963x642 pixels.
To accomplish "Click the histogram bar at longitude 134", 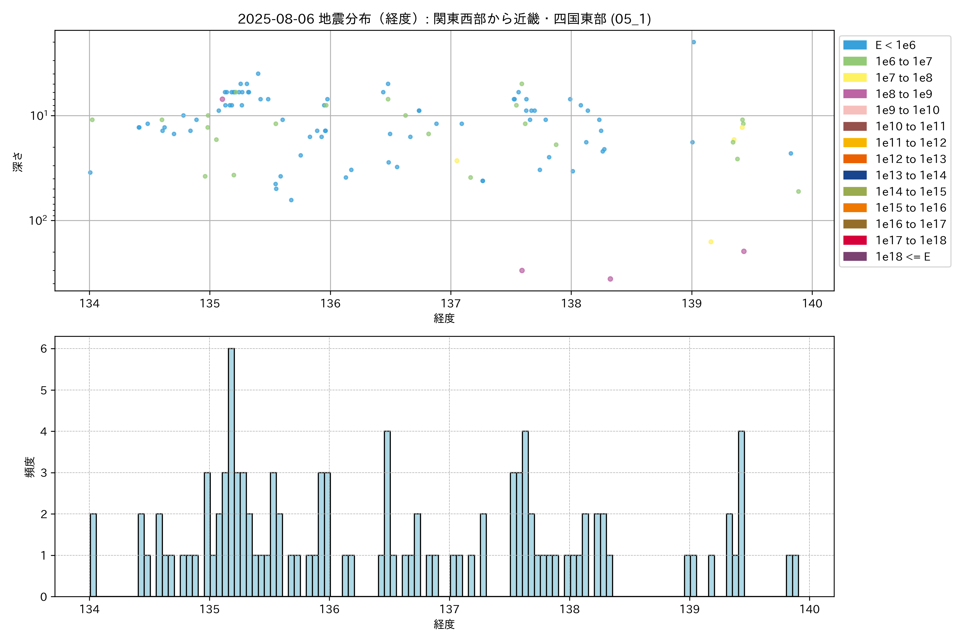I will (x=93, y=555).
